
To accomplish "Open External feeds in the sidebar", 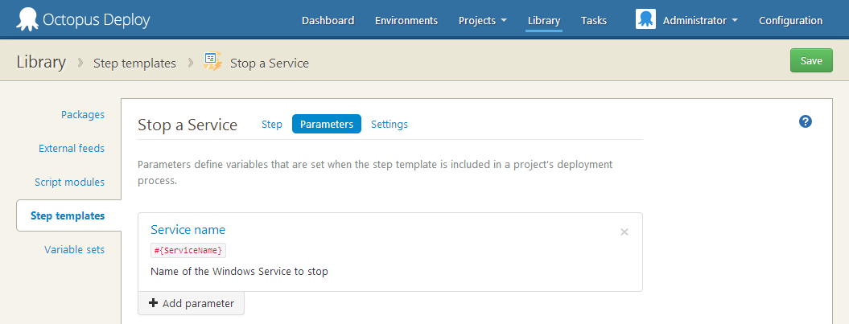I will click(x=72, y=148).
